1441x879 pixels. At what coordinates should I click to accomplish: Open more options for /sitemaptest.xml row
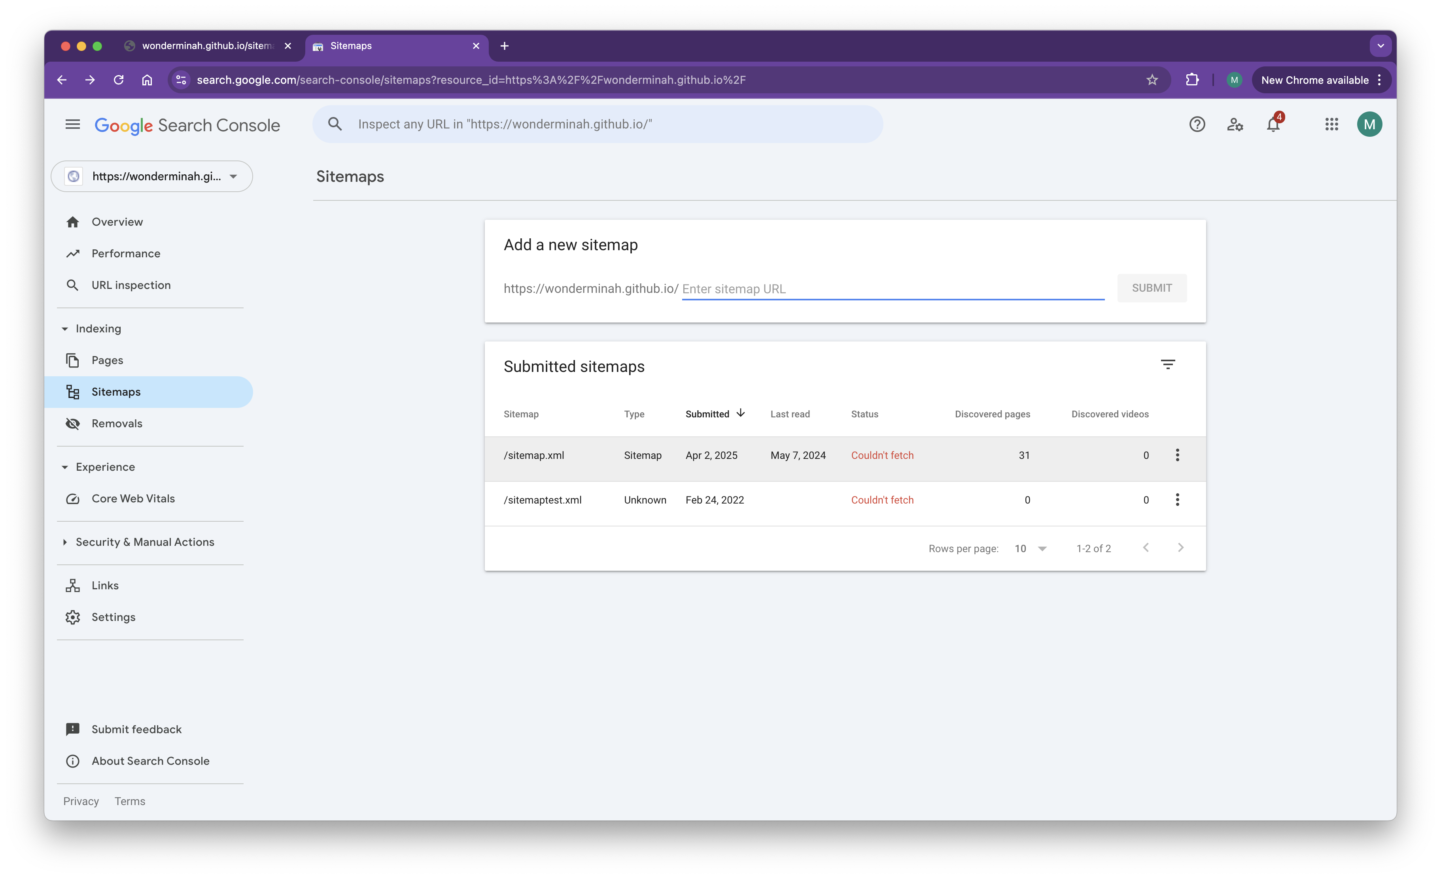pyautogui.click(x=1177, y=500)
